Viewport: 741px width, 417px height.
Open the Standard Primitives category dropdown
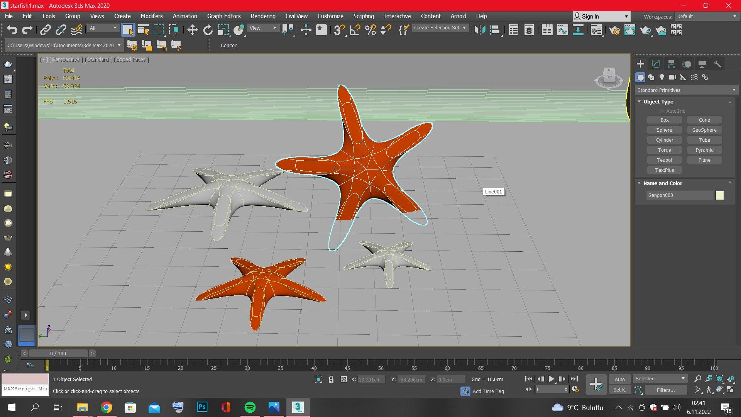[686, 90]
